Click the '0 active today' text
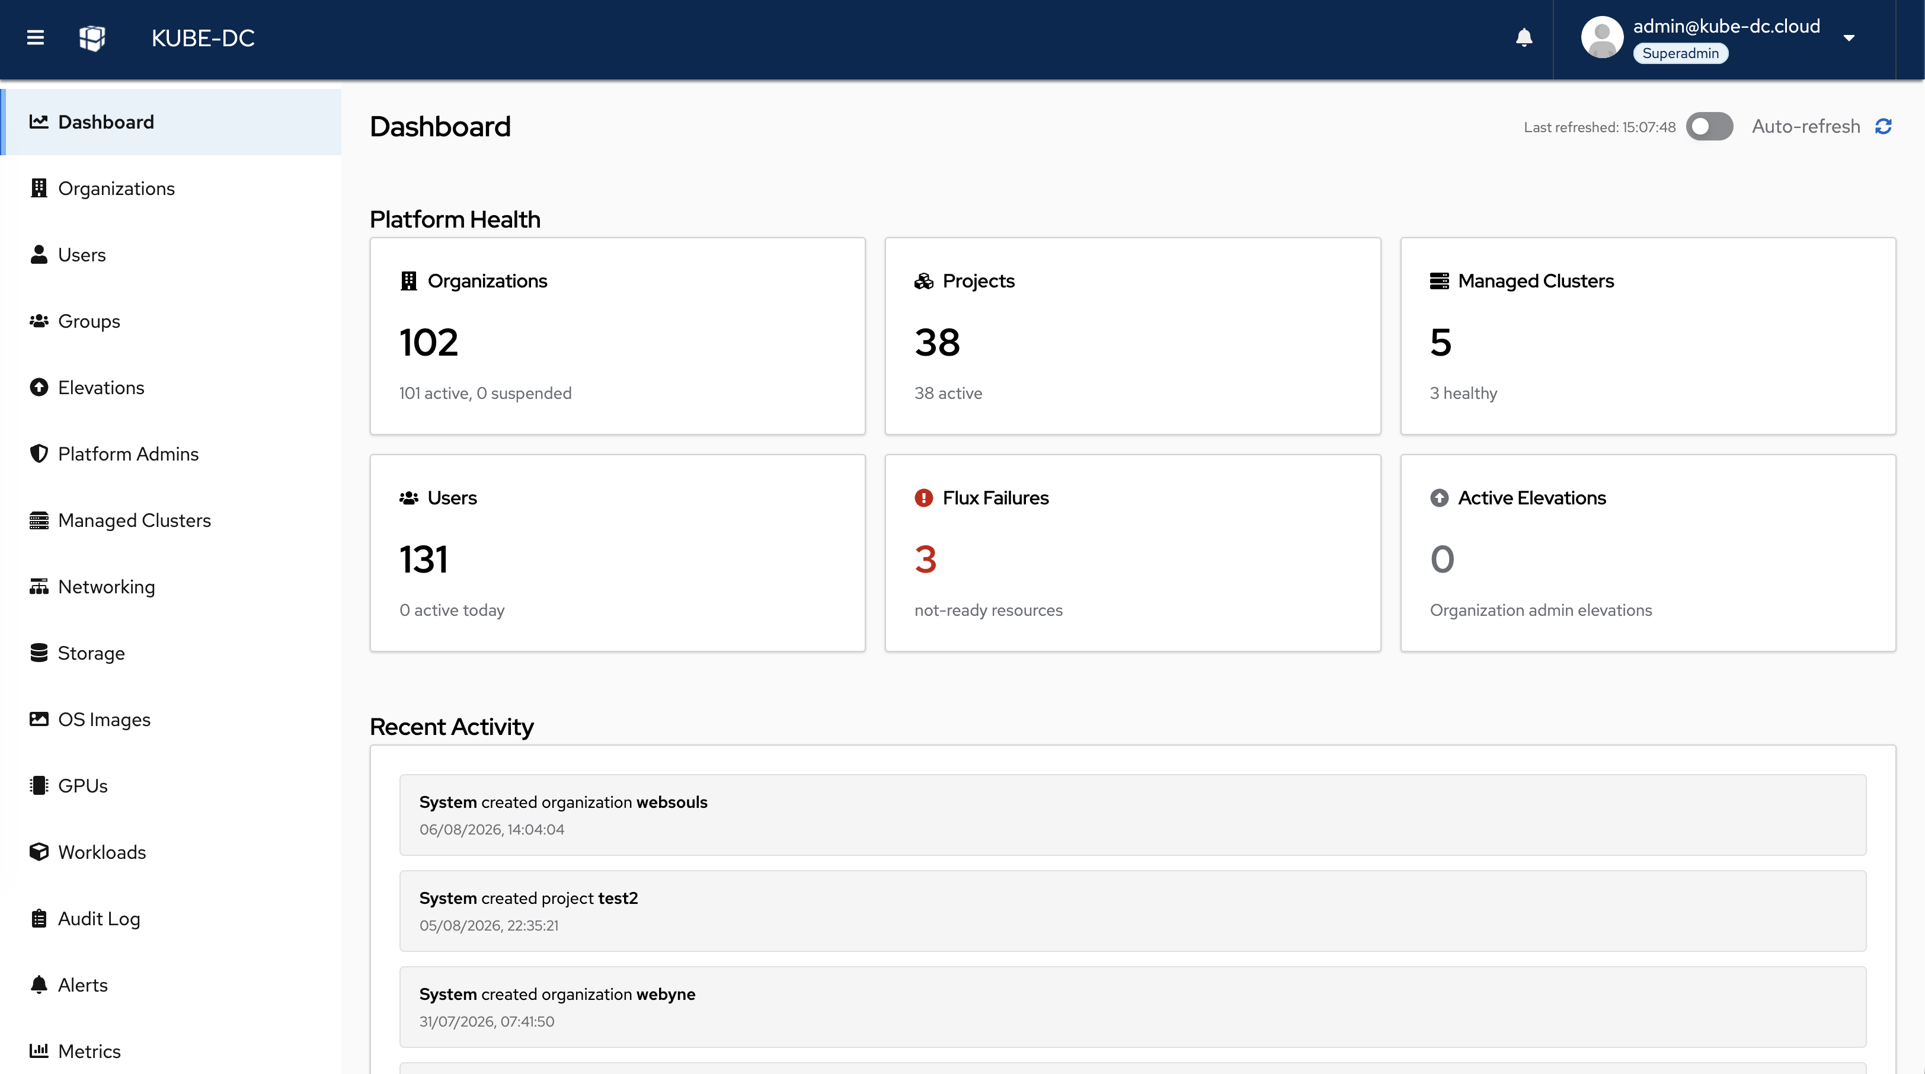 (x=452, y=610)
